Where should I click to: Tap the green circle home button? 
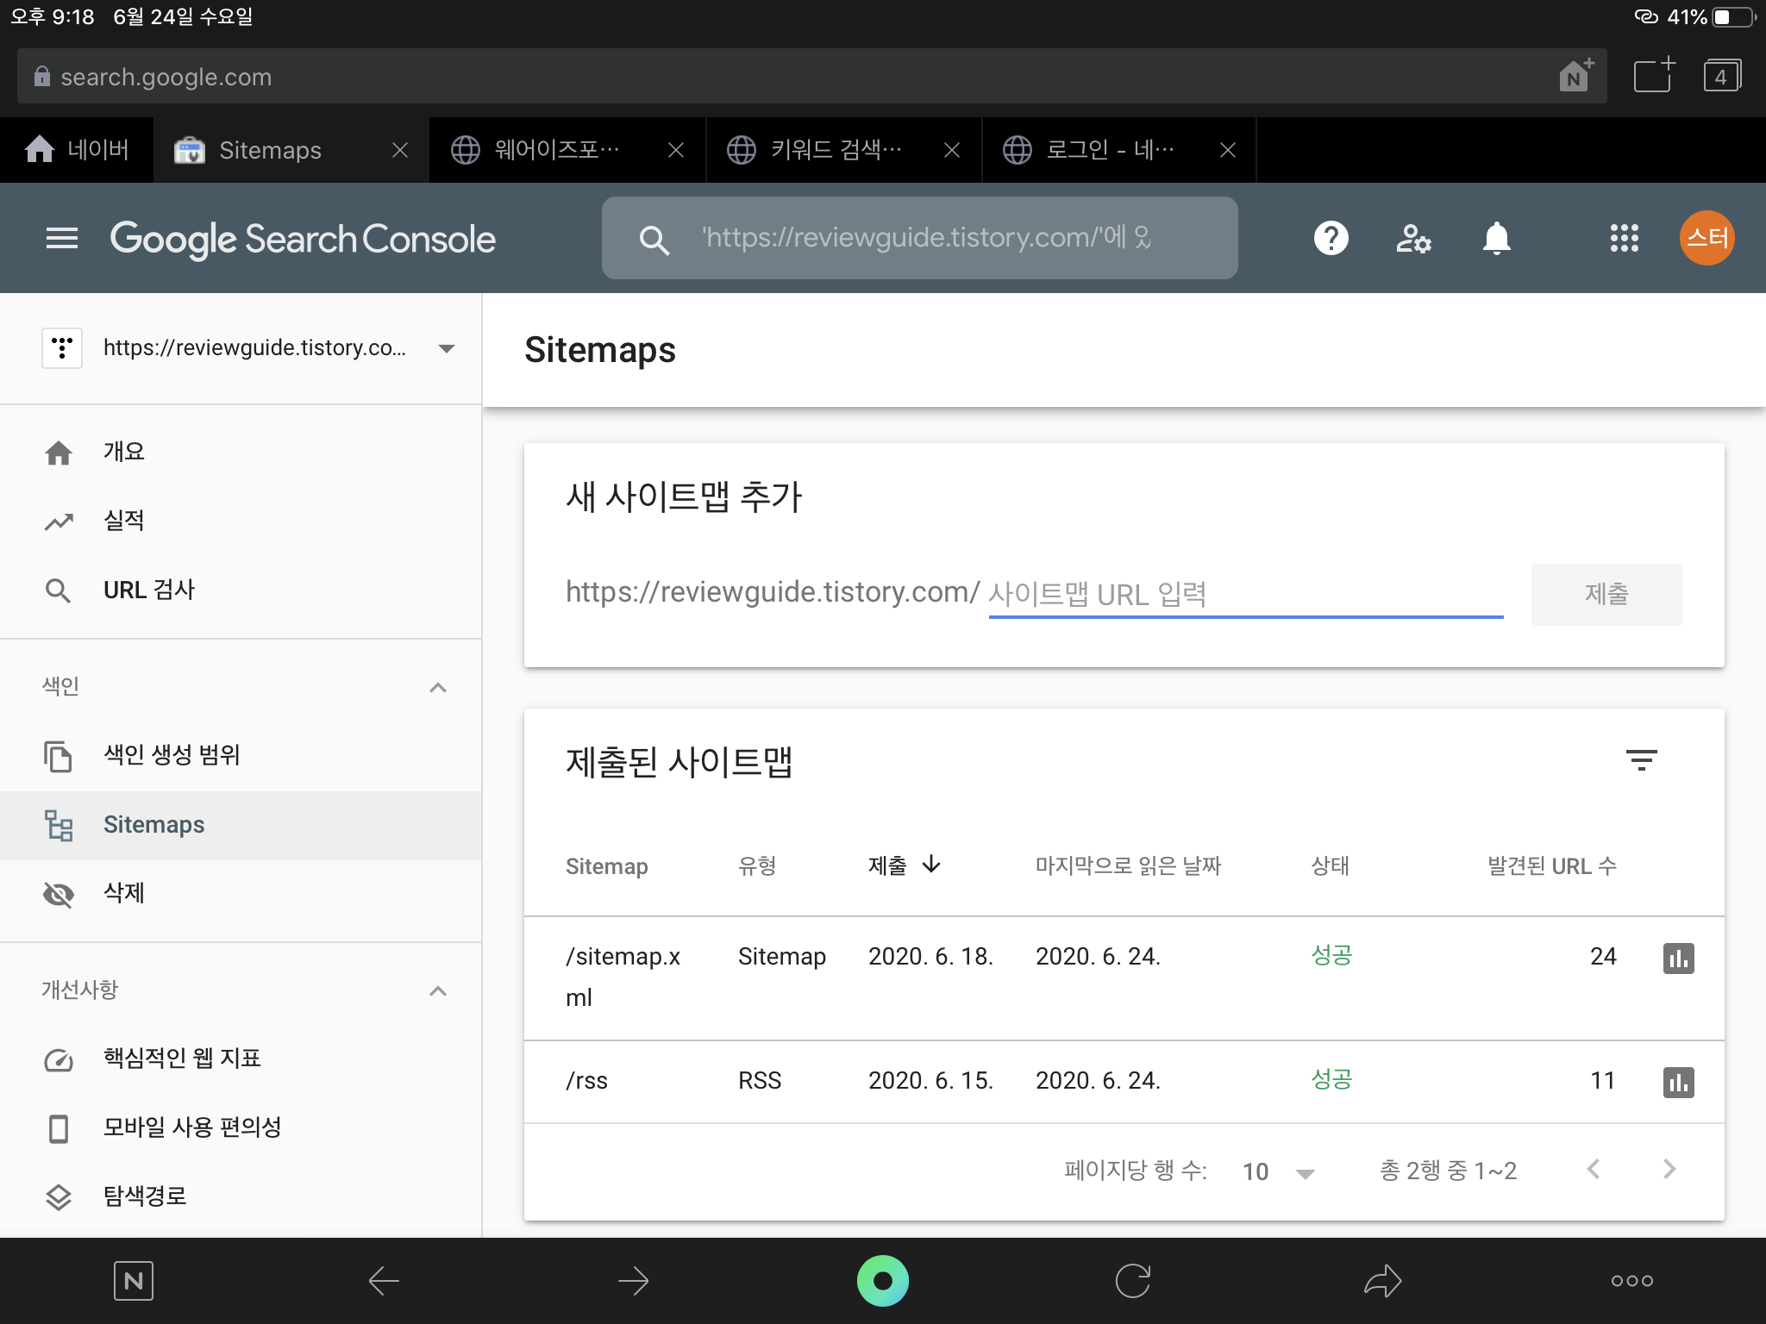point(883,1281)
